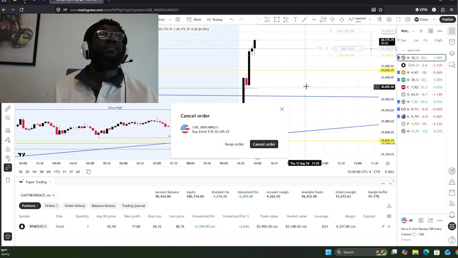
Task: Open the table column settings icon
Action: click(x=389, y=216)
